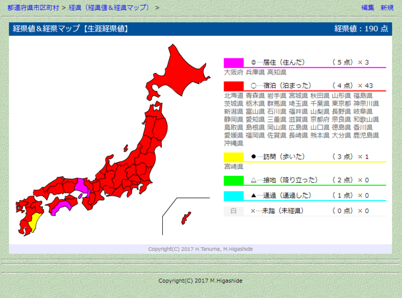This screenshot has width=402, height=298.
Task: Open the 都道府県市区町村 breadcrumb link
Action: (x=33, y=8)
